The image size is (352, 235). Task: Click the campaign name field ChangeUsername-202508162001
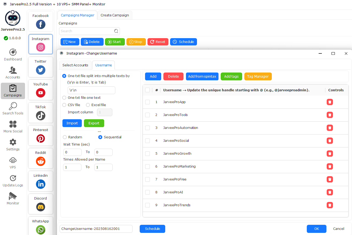pos(96,229)
